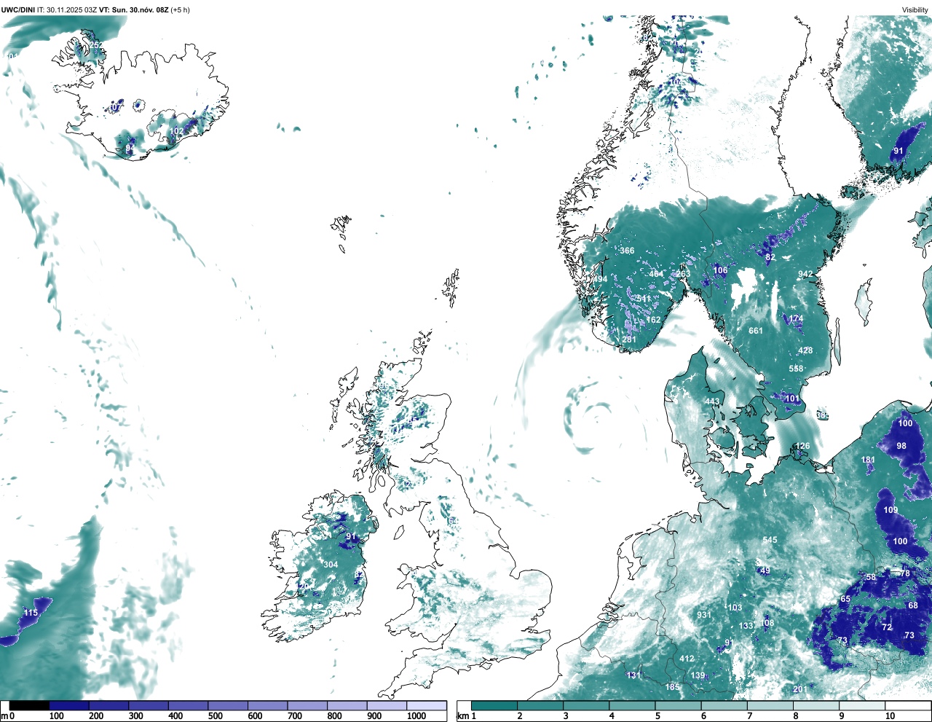Click the '72' value in the dark blue fog area
Image resolution: width=932 pixels, height=722 pixels.
887,627
